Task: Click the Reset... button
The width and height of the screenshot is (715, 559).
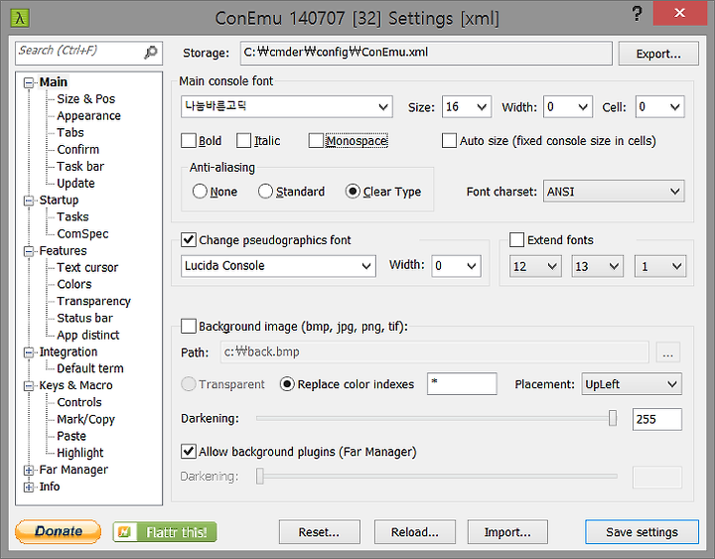Action: point(319,532)
